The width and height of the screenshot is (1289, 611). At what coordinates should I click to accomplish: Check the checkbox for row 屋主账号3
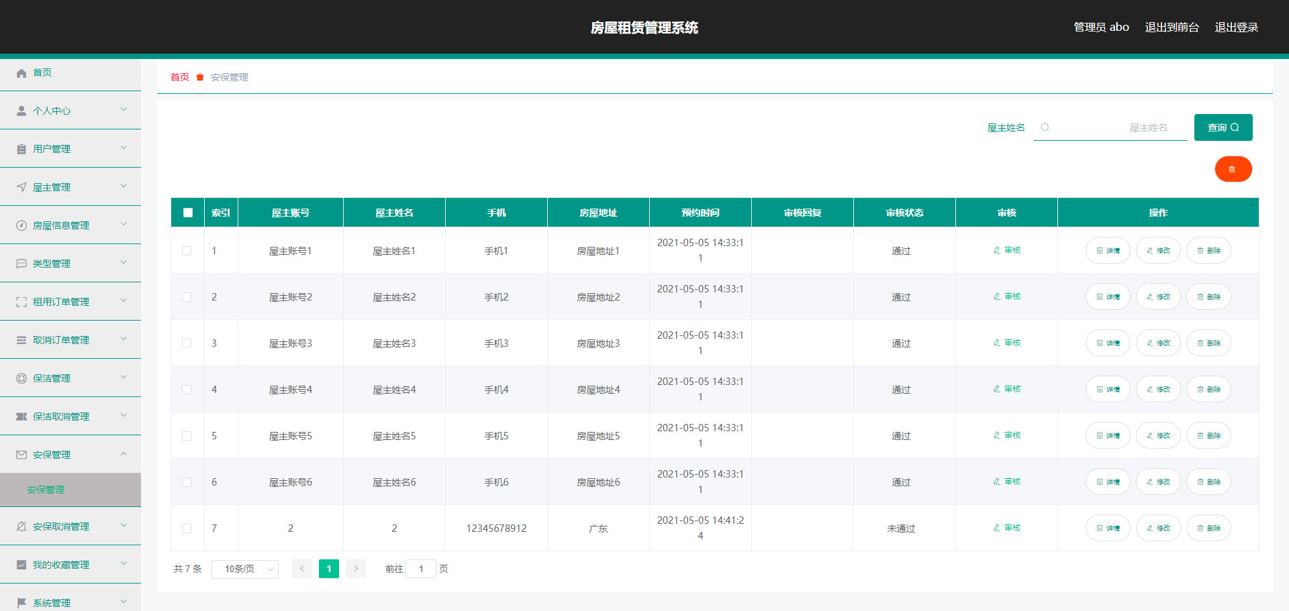187,343
